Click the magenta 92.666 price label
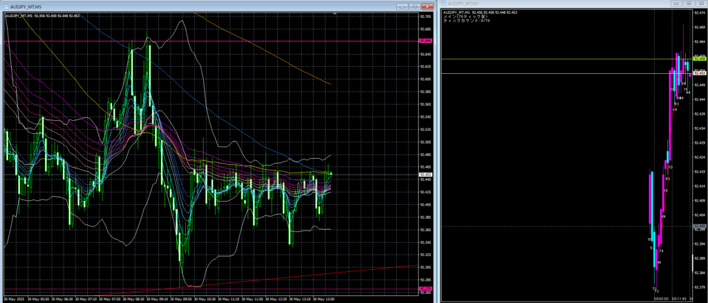 coord(426,41)
